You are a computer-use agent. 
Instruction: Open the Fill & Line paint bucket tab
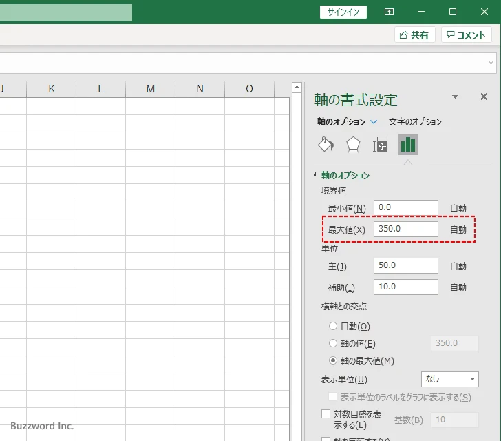326,145
